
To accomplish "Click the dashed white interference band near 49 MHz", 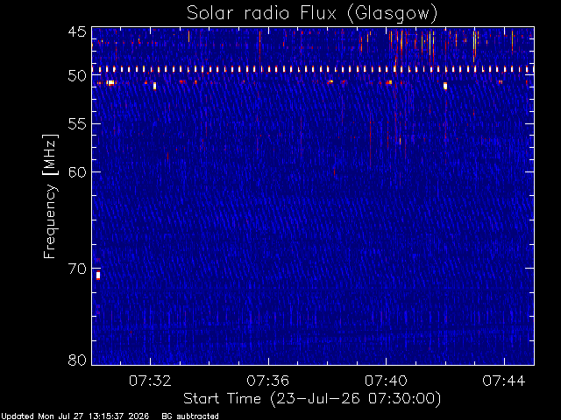I will pyautogui.click(x=313, y=69).
